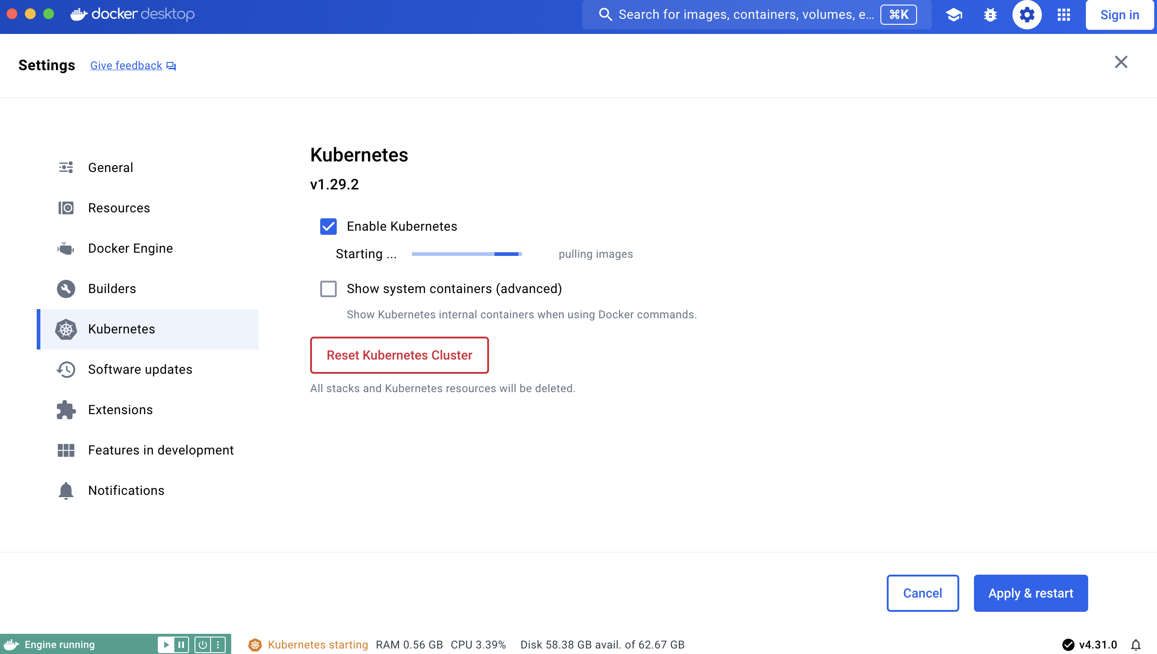
Task: Click the engine power icon in status bar
Action: 202,645
